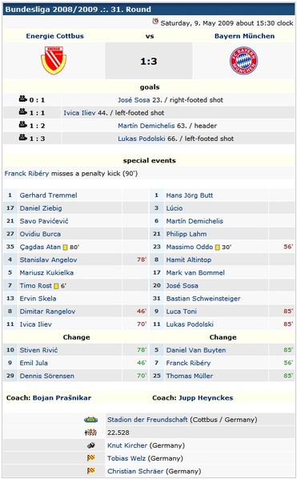Screen dimensions: 297x479
Task: Click the stadium icon next to Stadion der Freundschaft
Action: (x=90, y=420)
